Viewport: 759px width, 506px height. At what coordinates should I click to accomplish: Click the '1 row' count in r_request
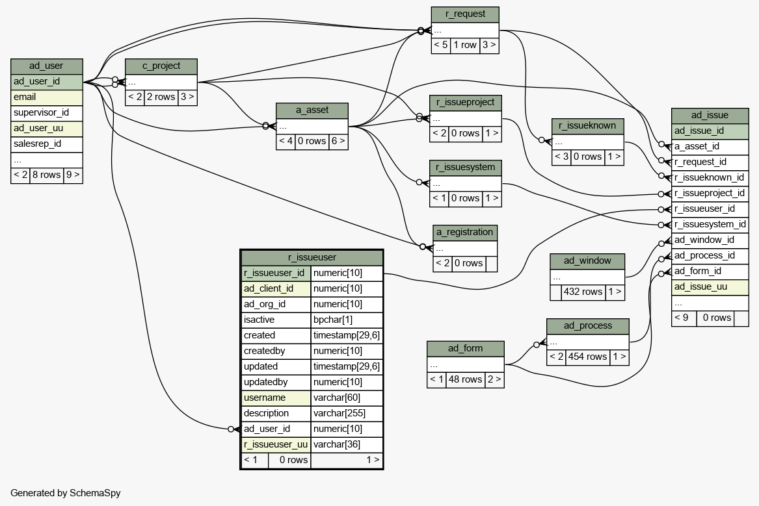click(x=465, y=45)
